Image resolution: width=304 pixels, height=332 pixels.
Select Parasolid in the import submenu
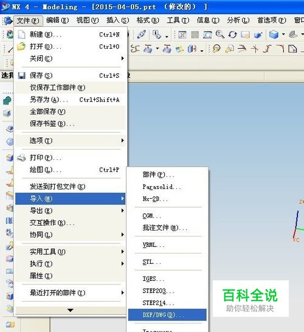pos(167,187)
